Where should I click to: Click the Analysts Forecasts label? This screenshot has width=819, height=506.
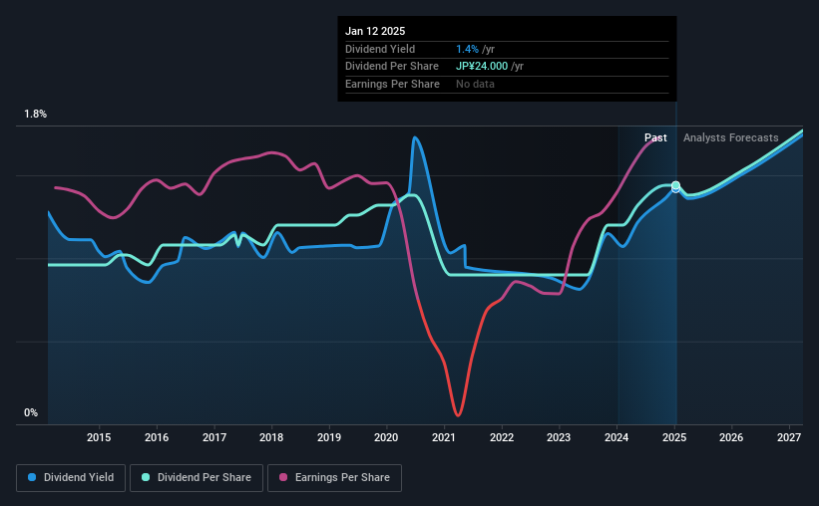731,137
